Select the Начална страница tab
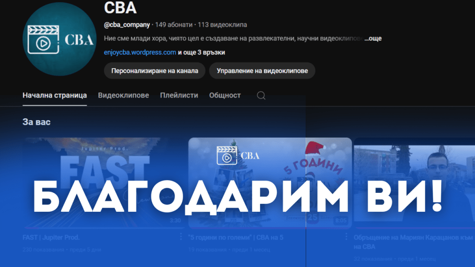 [x=55, y=95]
